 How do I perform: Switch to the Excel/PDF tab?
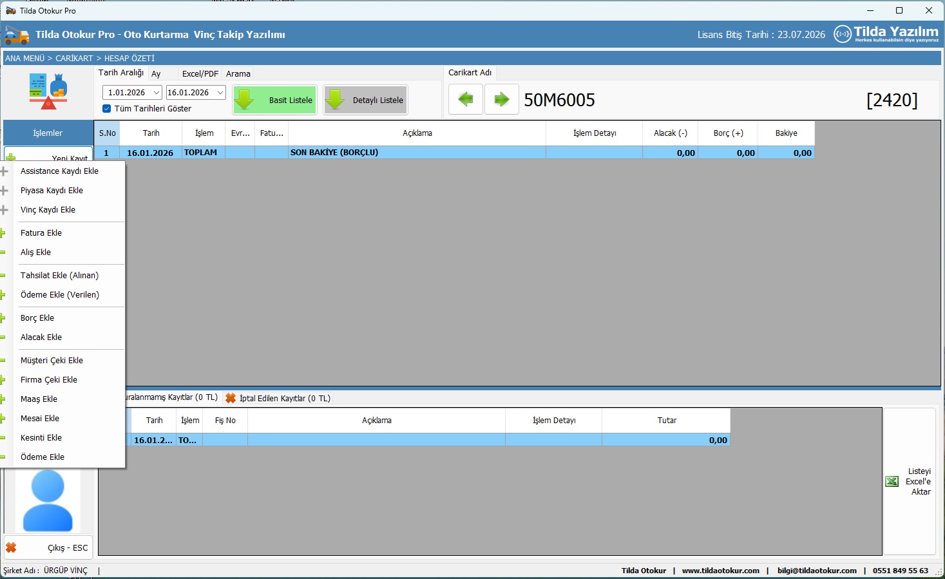point(200,74)
